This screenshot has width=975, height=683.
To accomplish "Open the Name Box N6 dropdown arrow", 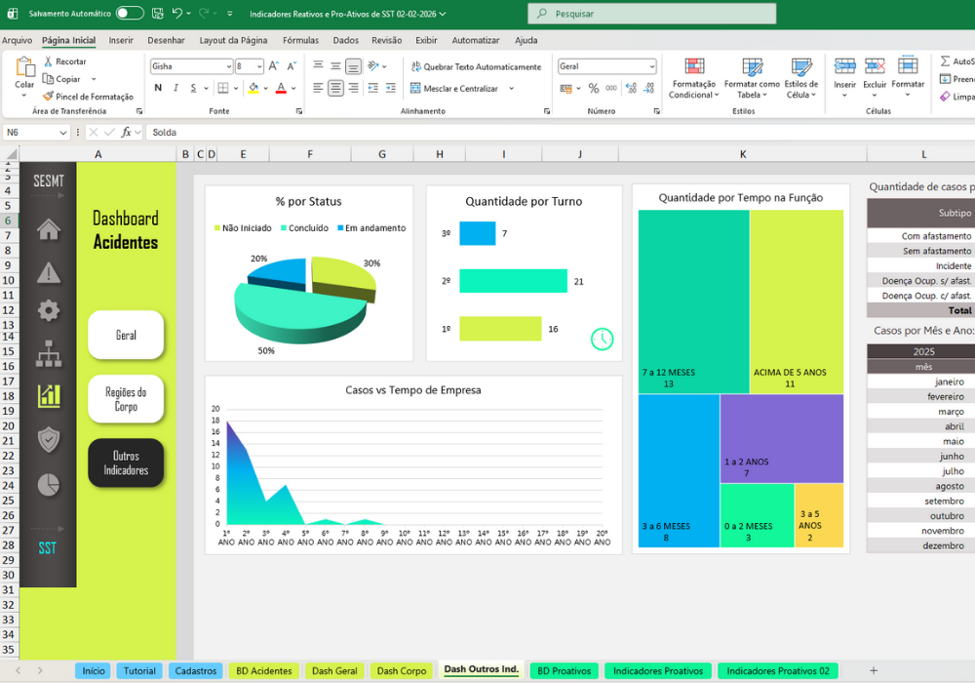I will point(62,133).
